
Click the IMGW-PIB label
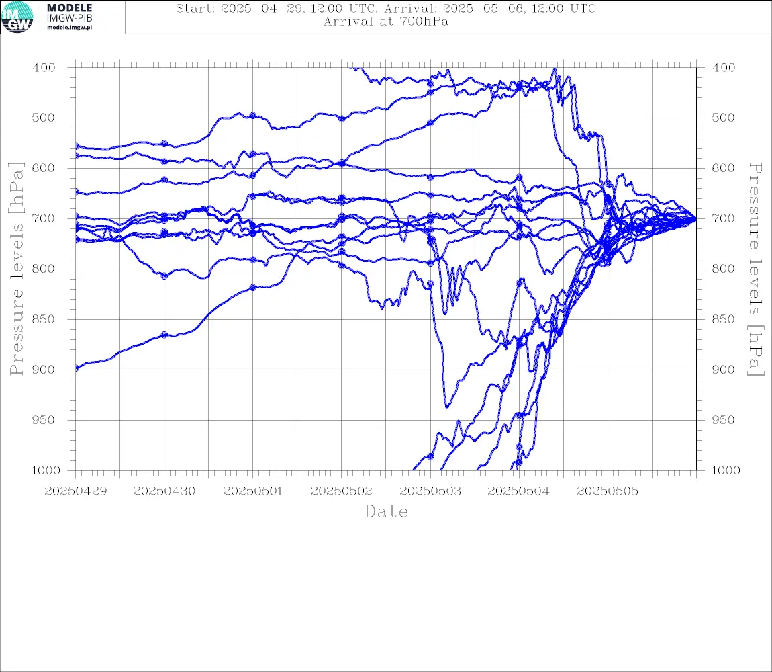click(x=69, y=18)
